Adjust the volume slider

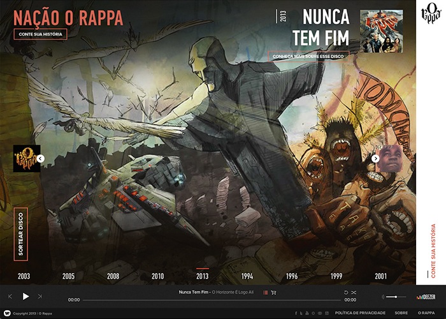pyautogui.click(x=396, y=297)
